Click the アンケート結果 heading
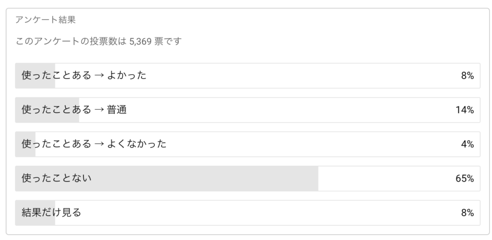The height and width of the screenshot is (240, 492). pos(46,20)
